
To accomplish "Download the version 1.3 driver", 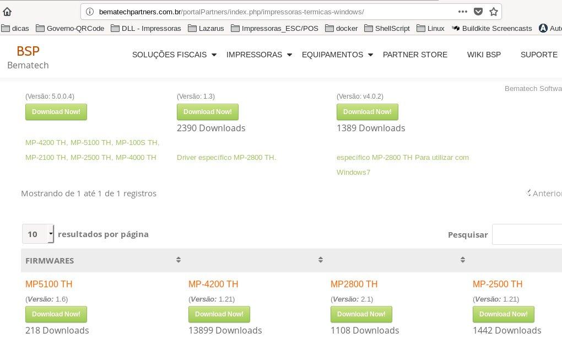I will pyautogui.click(x=208, y=112).
